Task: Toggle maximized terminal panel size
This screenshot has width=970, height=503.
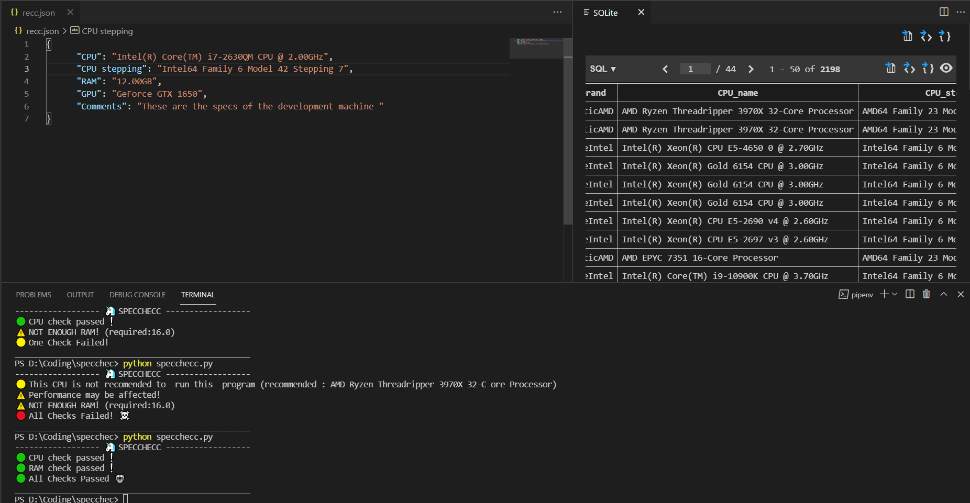Action: [x=944, y=294]
